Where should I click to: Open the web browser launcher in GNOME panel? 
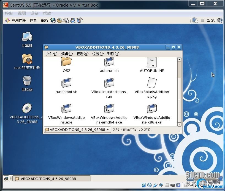(x=53, y=20)
